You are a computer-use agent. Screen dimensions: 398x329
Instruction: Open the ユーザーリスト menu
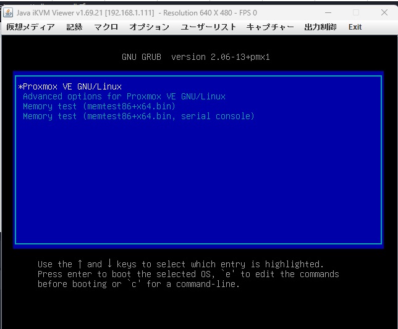pos(208,27)
